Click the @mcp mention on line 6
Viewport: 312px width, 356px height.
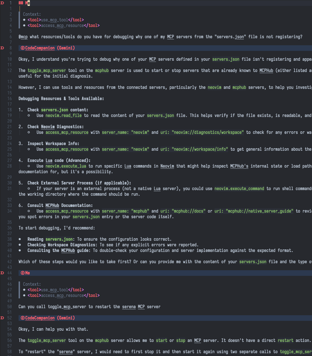(x=23, y=37)
